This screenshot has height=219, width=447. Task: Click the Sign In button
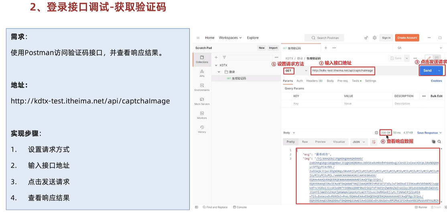pyautogui.click(x=386, y=38)
